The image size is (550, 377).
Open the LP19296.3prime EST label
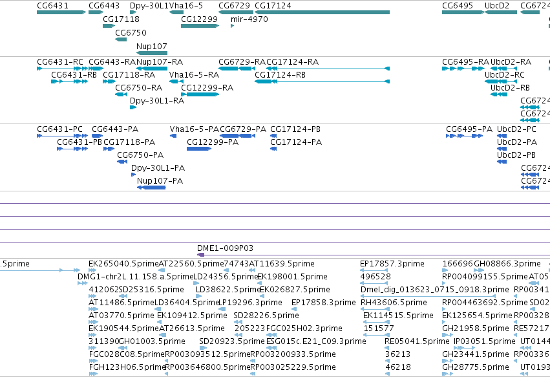(x=250, y=303)
